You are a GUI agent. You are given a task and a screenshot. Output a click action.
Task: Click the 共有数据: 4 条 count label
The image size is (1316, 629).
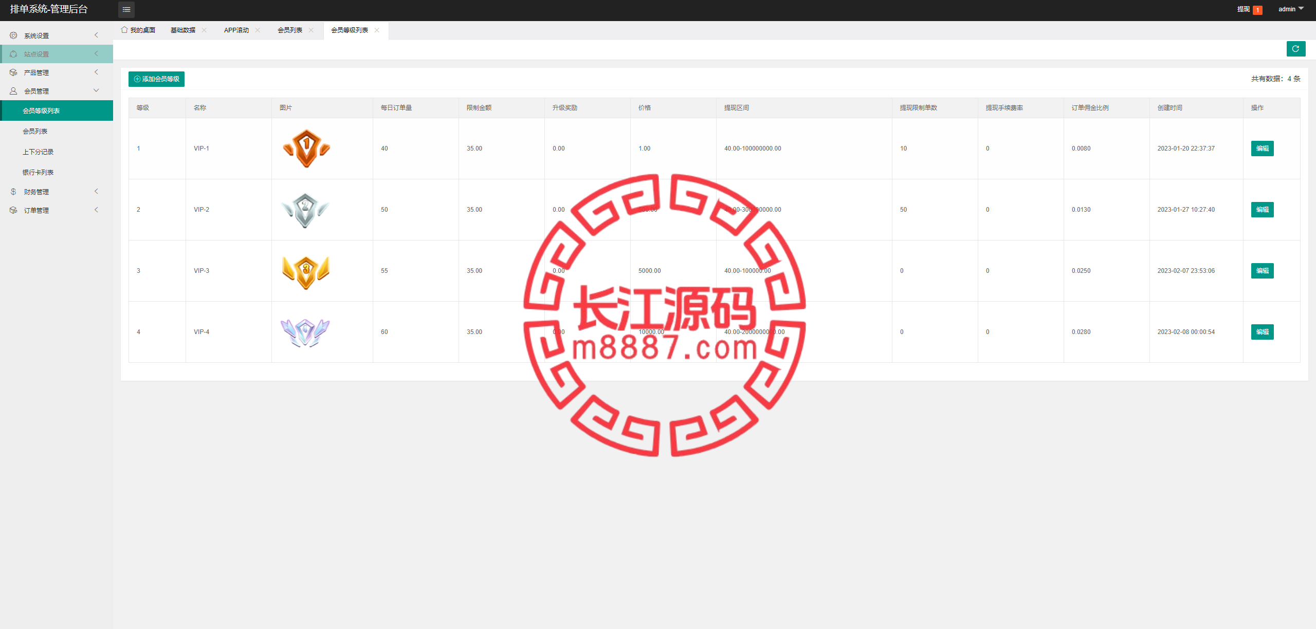(x=1275, y=79)
